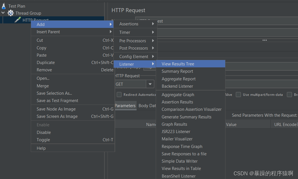Choose Paste from the context menu
Viewport: 298px width, 179px height.
point(72,55)
